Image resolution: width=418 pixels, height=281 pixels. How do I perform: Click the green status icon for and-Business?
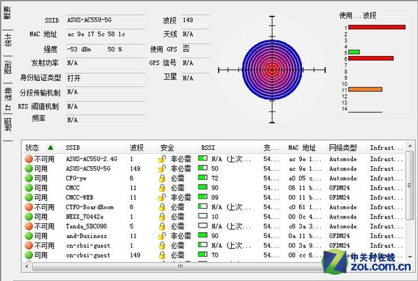(29, 236)
